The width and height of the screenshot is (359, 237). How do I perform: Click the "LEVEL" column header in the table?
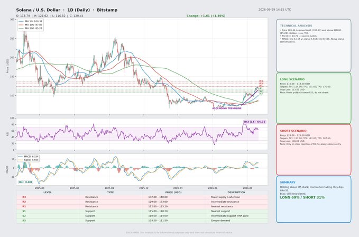pos(48,193)
